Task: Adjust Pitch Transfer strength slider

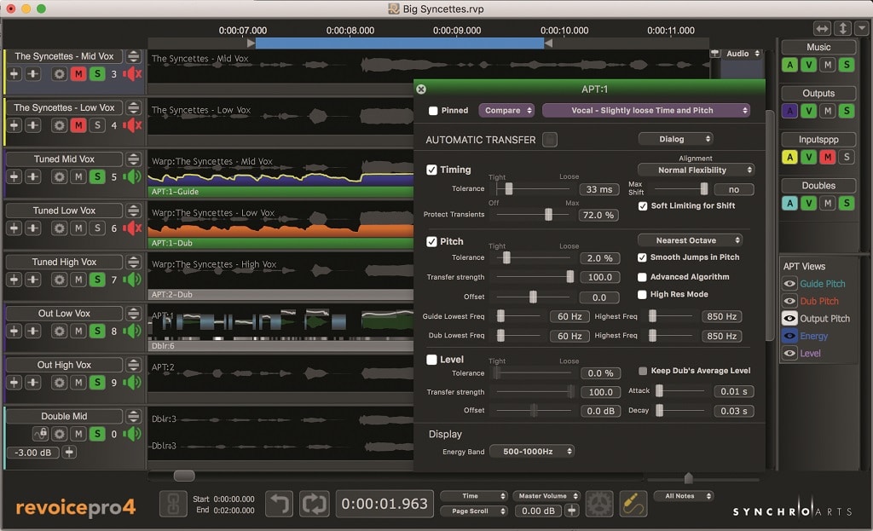Action: click(x=569, y=277)
